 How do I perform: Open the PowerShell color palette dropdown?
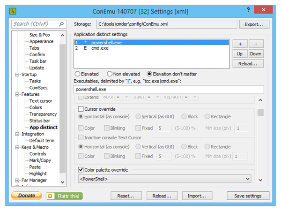tap(164, 179)
